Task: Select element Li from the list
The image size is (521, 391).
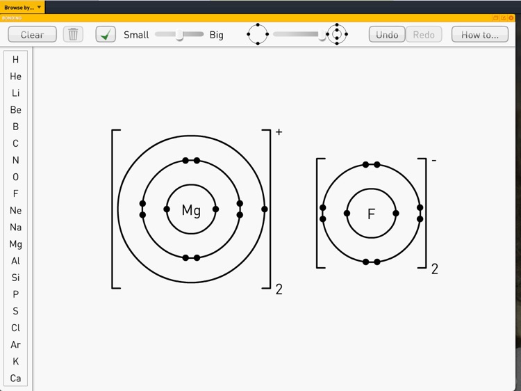Action: point(15,93)
